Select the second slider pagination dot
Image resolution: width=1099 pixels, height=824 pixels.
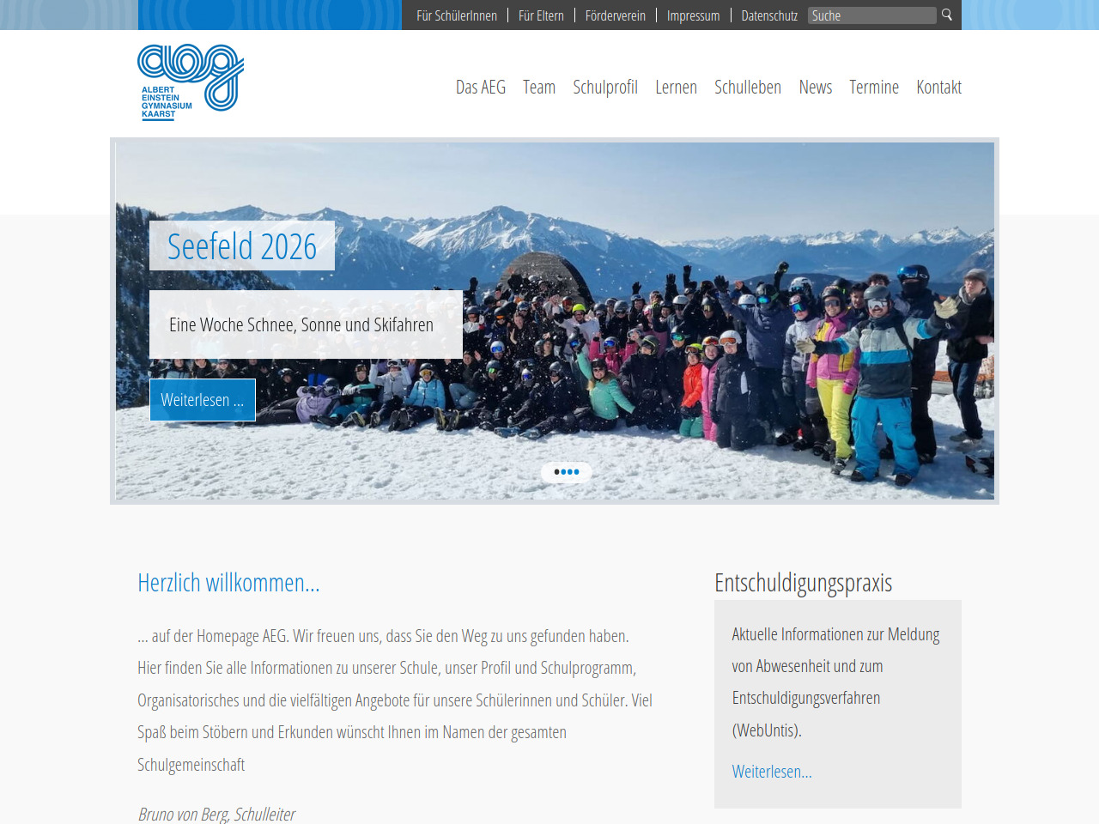pos(563,472)
